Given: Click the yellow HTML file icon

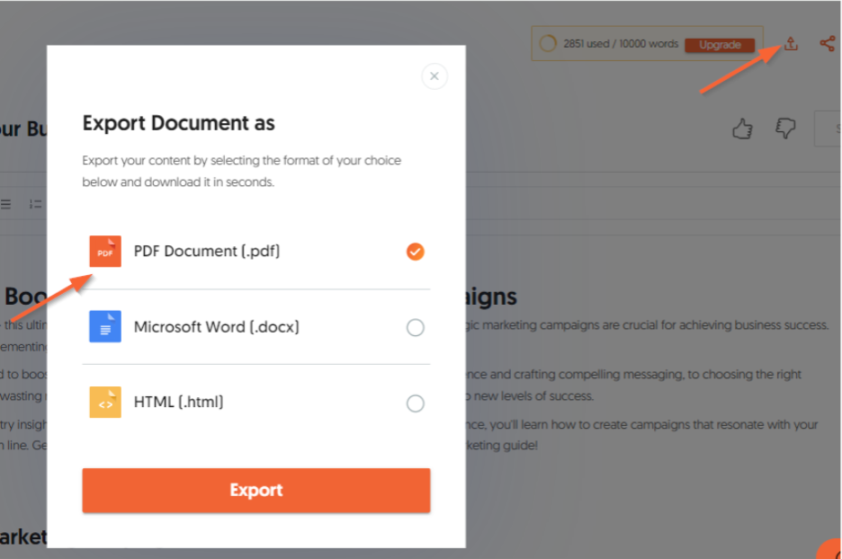Looking at the screenshot, I should (x=104, y=402).
